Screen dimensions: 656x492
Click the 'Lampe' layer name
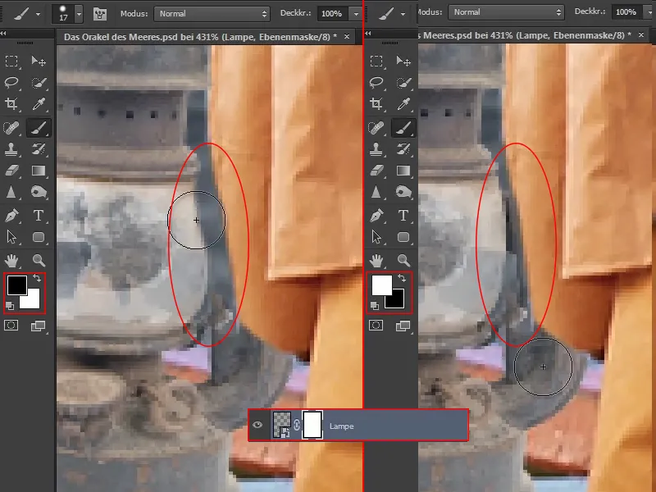(341, 426)
